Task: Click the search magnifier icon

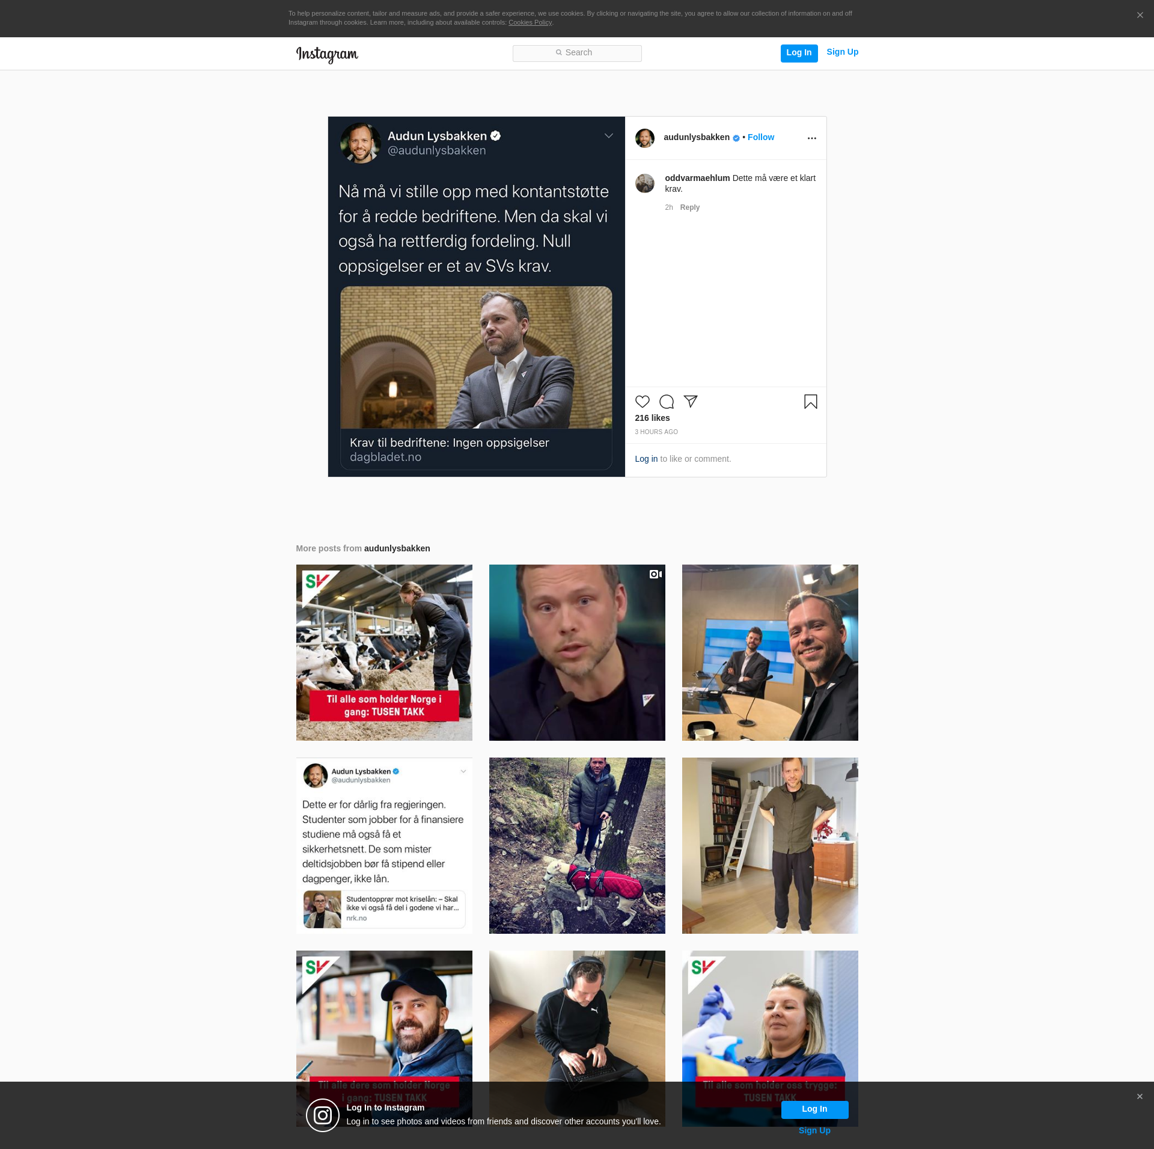Action: coord(559,53)
